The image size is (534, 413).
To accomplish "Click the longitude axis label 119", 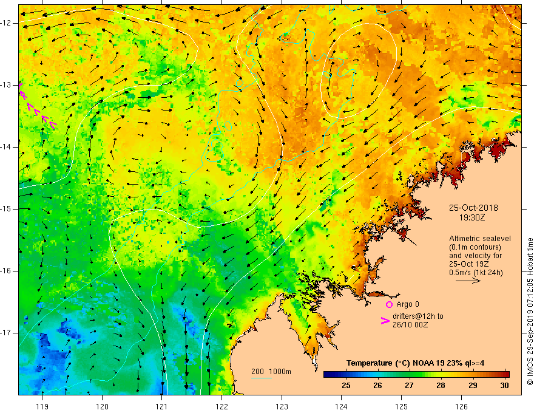I will (42, 406).
